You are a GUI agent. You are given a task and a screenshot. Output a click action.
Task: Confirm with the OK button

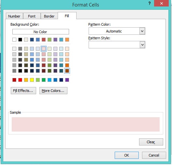tap(127, 155)
